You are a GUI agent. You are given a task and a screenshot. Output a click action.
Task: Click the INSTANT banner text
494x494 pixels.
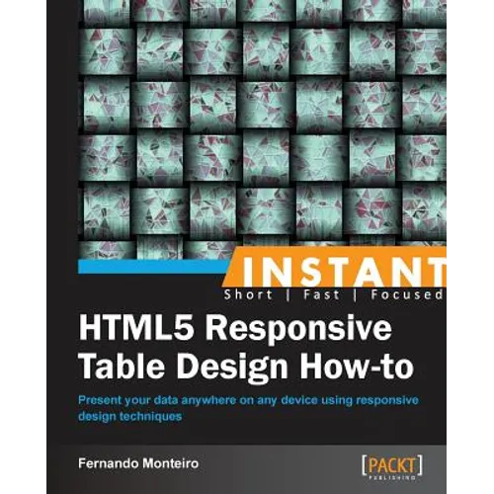click(344, 271)
